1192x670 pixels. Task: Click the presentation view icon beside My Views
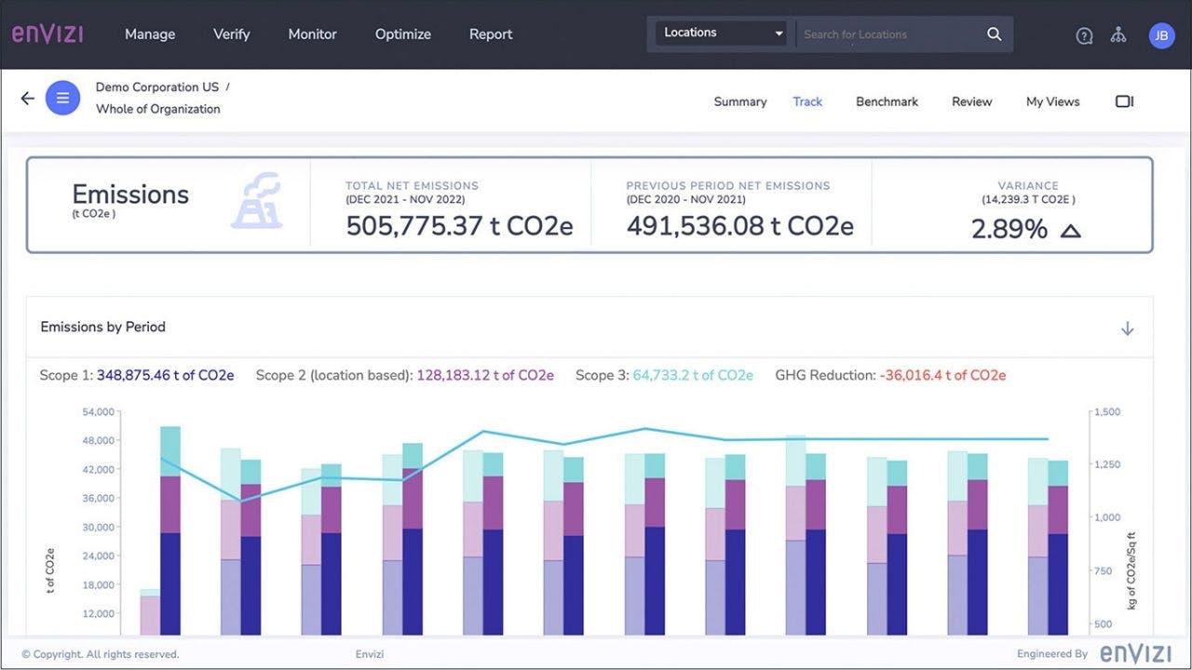(1124, 100)
